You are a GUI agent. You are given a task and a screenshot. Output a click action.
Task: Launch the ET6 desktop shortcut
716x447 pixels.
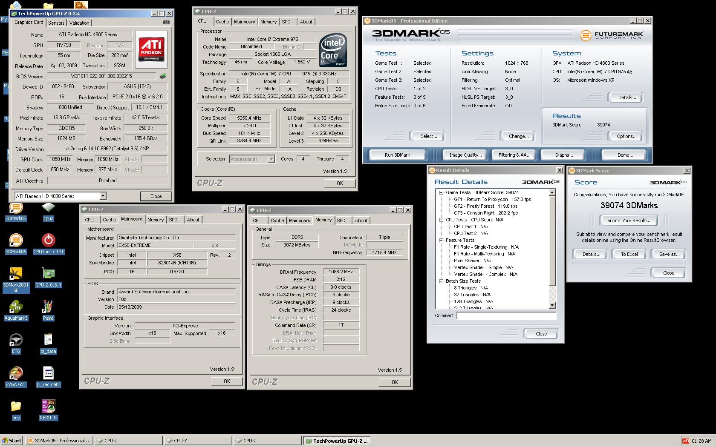coord(16,344)
